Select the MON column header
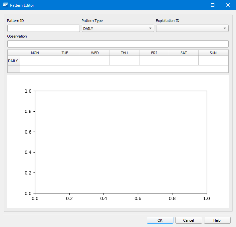Screen dimensions: 236x227 (x=35, y=53)
